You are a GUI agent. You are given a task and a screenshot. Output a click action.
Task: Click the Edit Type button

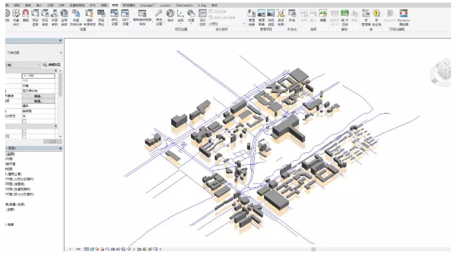[x=51, y=65]
